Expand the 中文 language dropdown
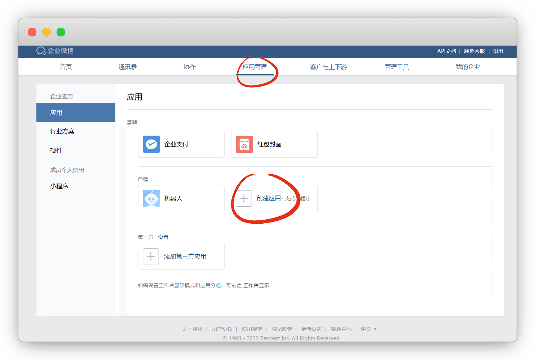 (x=368, y=329)
